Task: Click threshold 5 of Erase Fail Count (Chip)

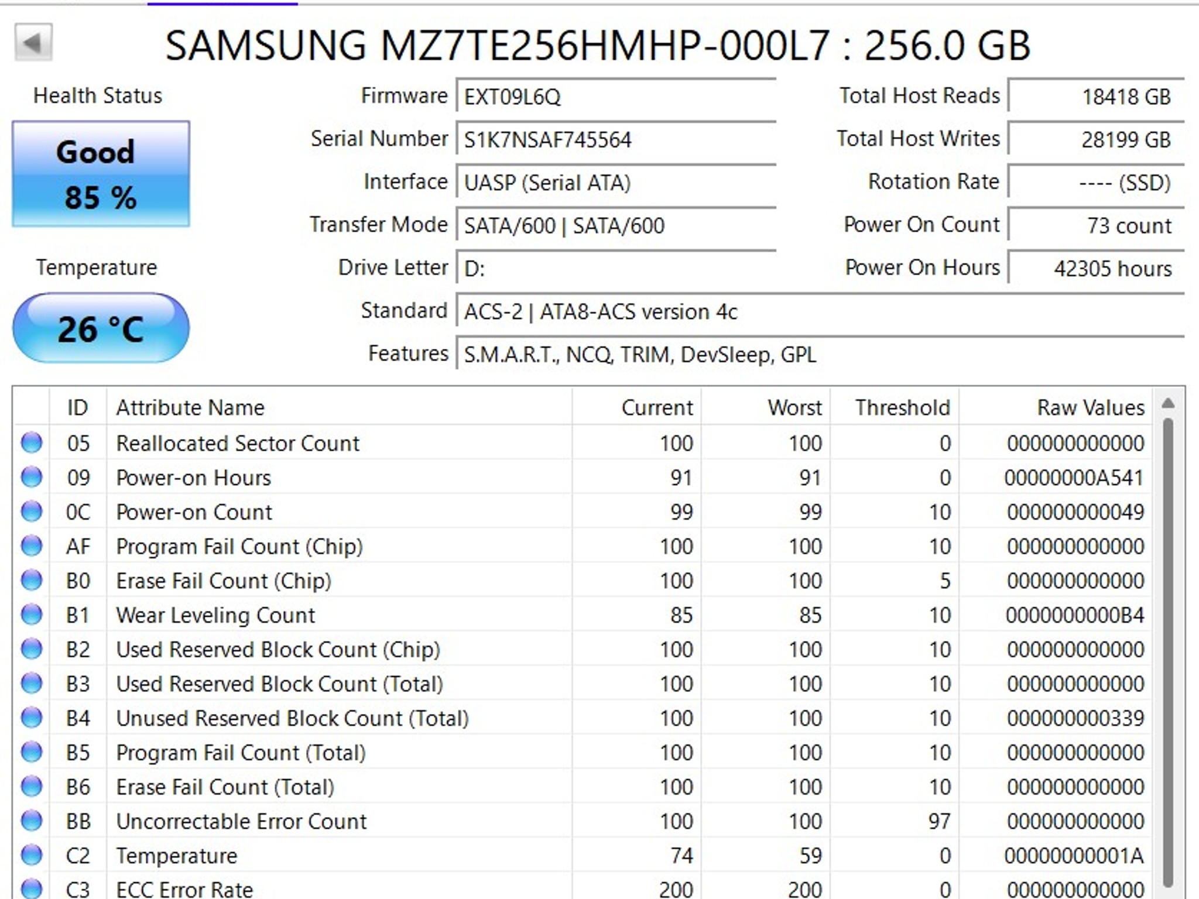Action: pos(945,581)
